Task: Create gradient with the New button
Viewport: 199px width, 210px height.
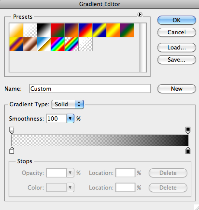Action: pyautogui.click(x=177, y=89)
